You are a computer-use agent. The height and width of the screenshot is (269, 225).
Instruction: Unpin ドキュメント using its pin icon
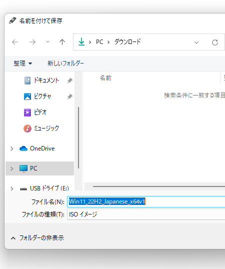coord(69,80)
